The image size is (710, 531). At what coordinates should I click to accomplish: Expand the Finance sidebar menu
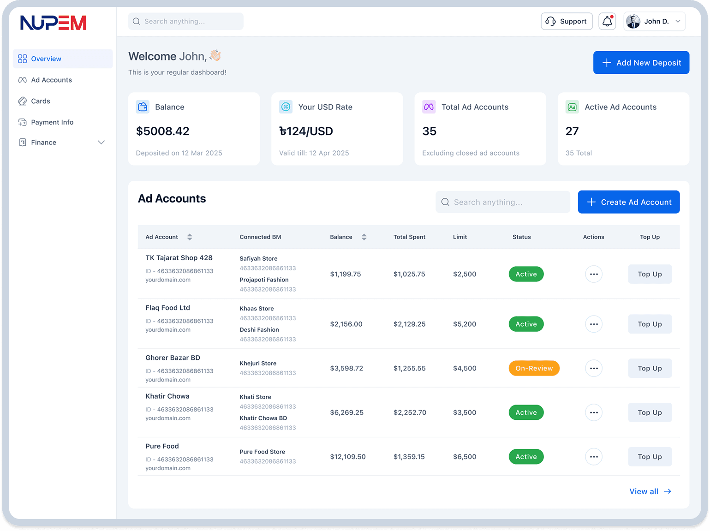click(x=101, y=143)
